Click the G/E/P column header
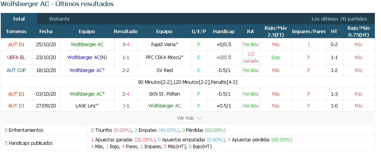 (x=199, y=32)
